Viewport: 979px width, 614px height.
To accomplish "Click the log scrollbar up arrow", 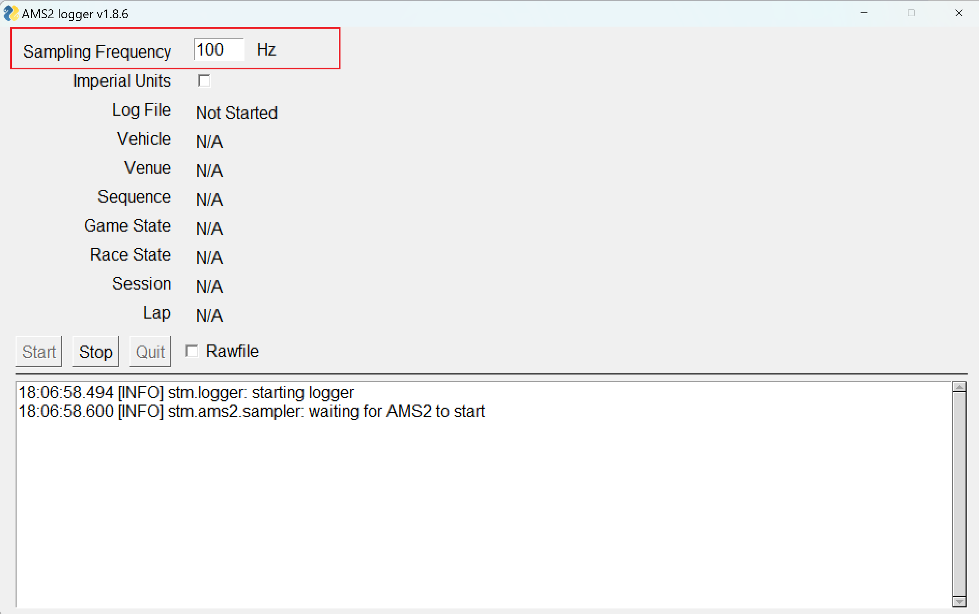I will pyautogui.click(x=960, y=387).
